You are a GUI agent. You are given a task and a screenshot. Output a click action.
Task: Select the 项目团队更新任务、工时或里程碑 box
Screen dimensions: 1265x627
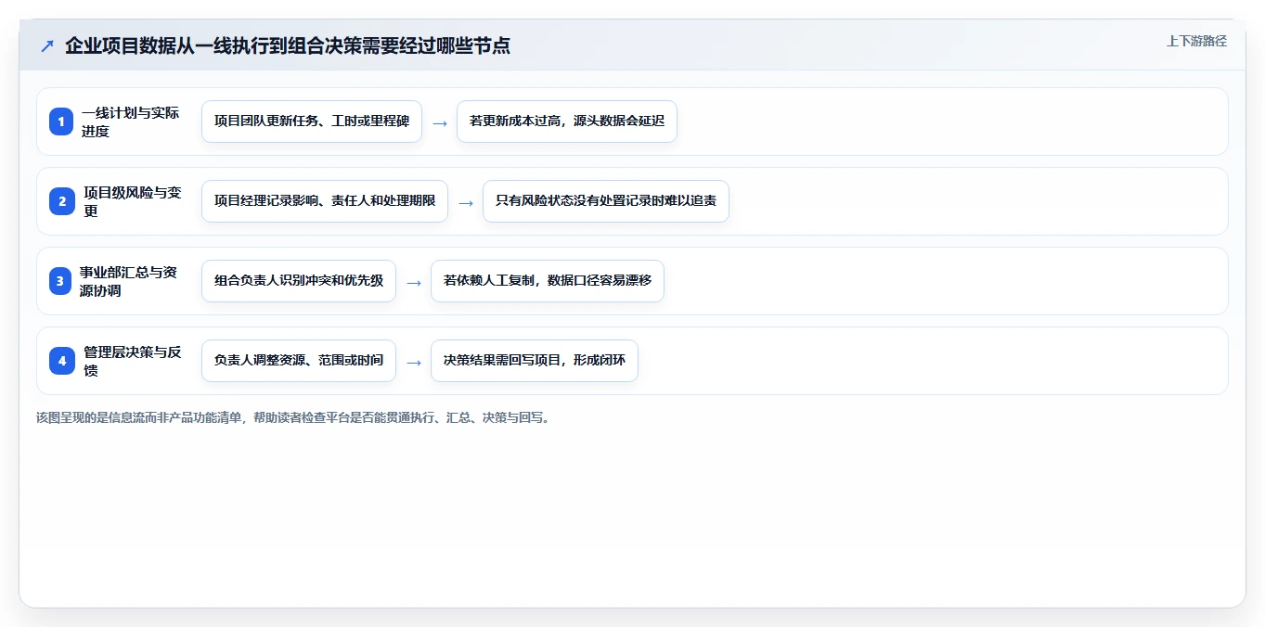(x=312, y=122)
